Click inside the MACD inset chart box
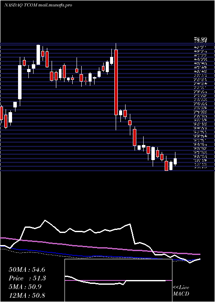Viewport: 215px width, 302px height. (118, 280)
